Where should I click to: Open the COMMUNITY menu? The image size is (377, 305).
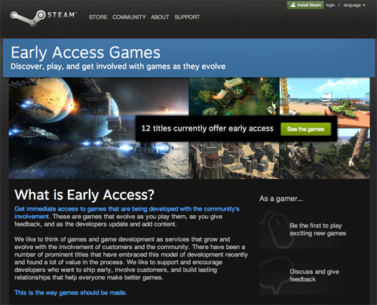click(x=129, y=17)
